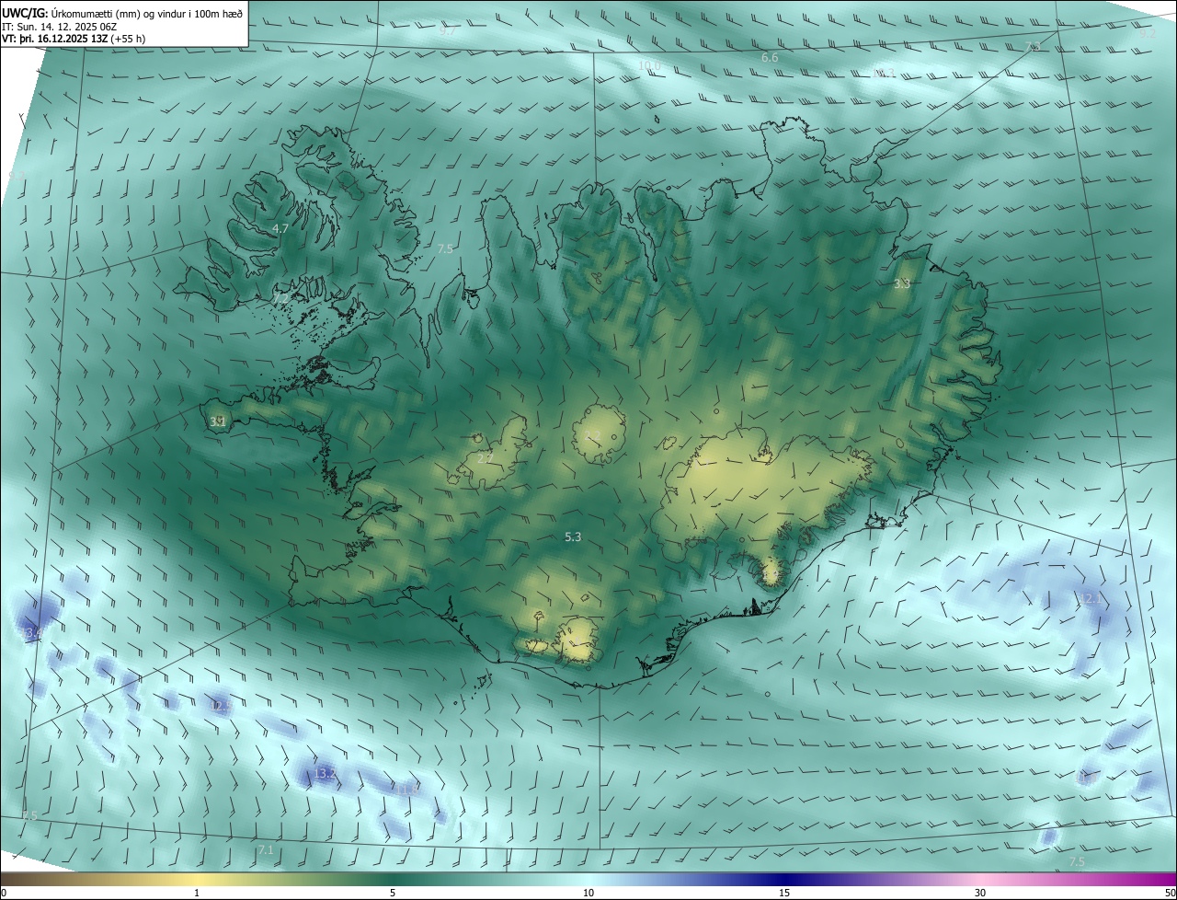This screenshot has height=900, width=1177.
Task: Click the '7.2' value label on the map
Action: [280, 298]
